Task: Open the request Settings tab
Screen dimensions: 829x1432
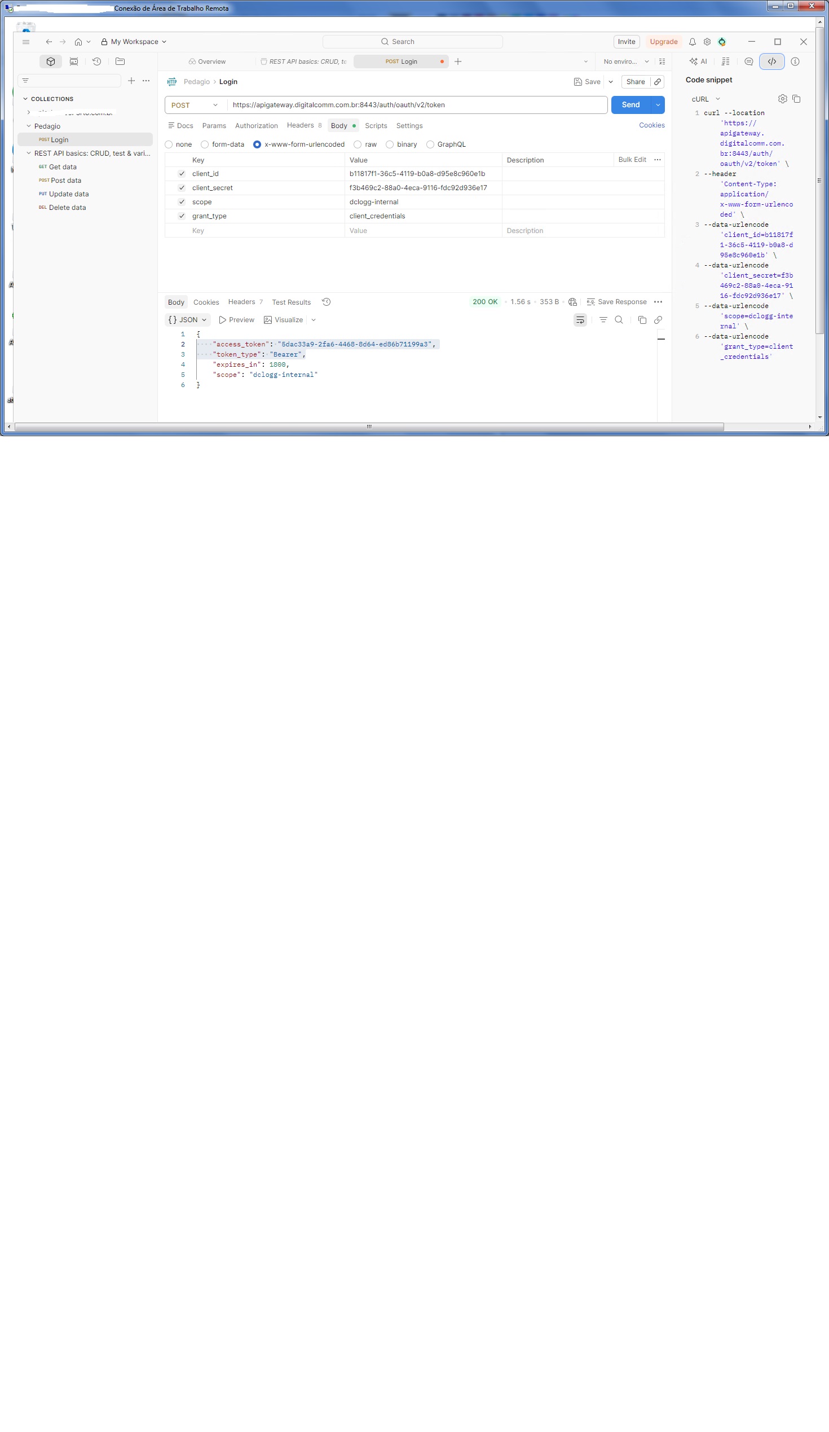Action: click(409, 126)
